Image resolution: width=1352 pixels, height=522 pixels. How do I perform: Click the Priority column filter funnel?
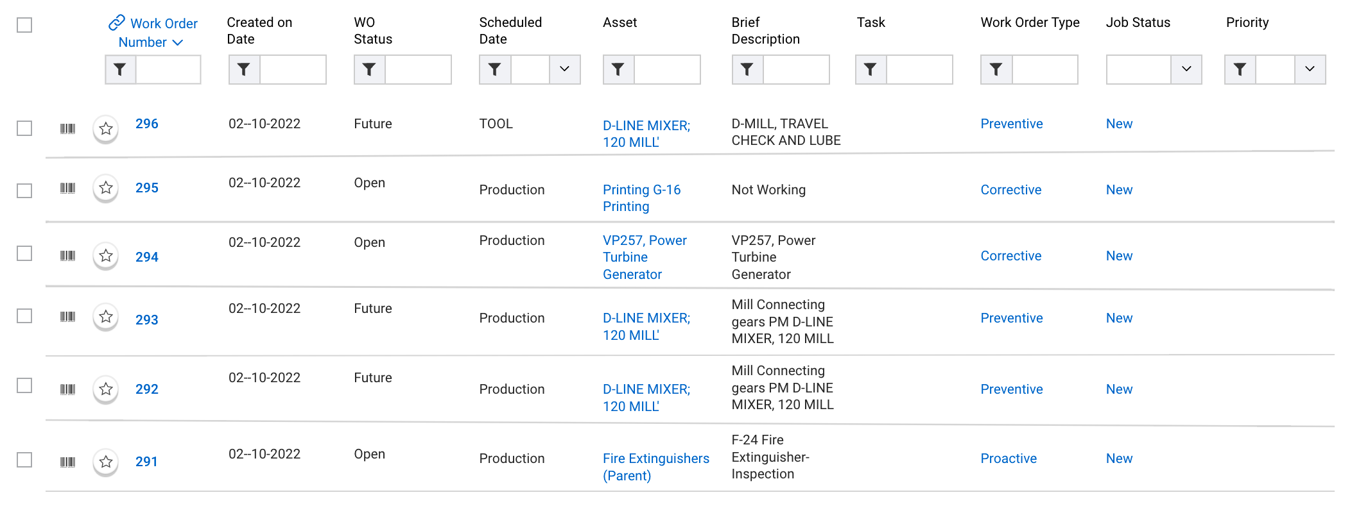click(1239, 69)
